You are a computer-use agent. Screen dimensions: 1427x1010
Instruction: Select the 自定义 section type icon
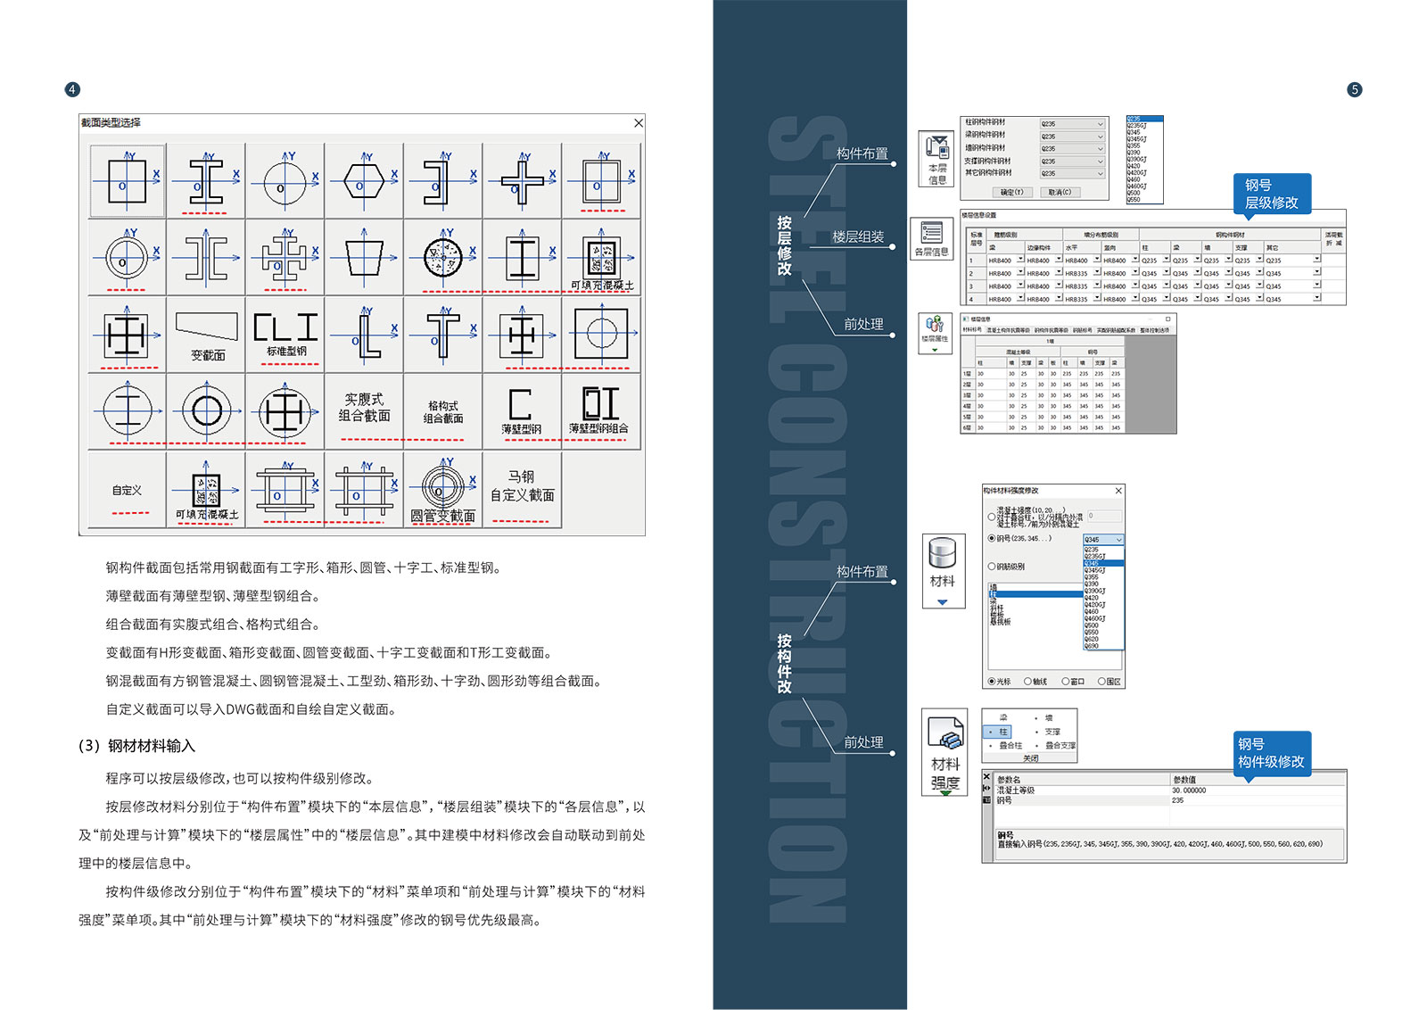127,489
